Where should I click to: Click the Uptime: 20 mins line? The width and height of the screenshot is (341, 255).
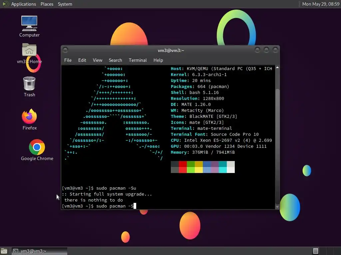coord(191,81)
